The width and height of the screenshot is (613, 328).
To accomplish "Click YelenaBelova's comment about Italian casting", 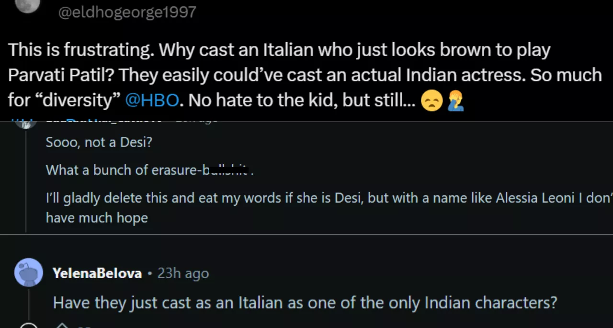I will 305,302.
